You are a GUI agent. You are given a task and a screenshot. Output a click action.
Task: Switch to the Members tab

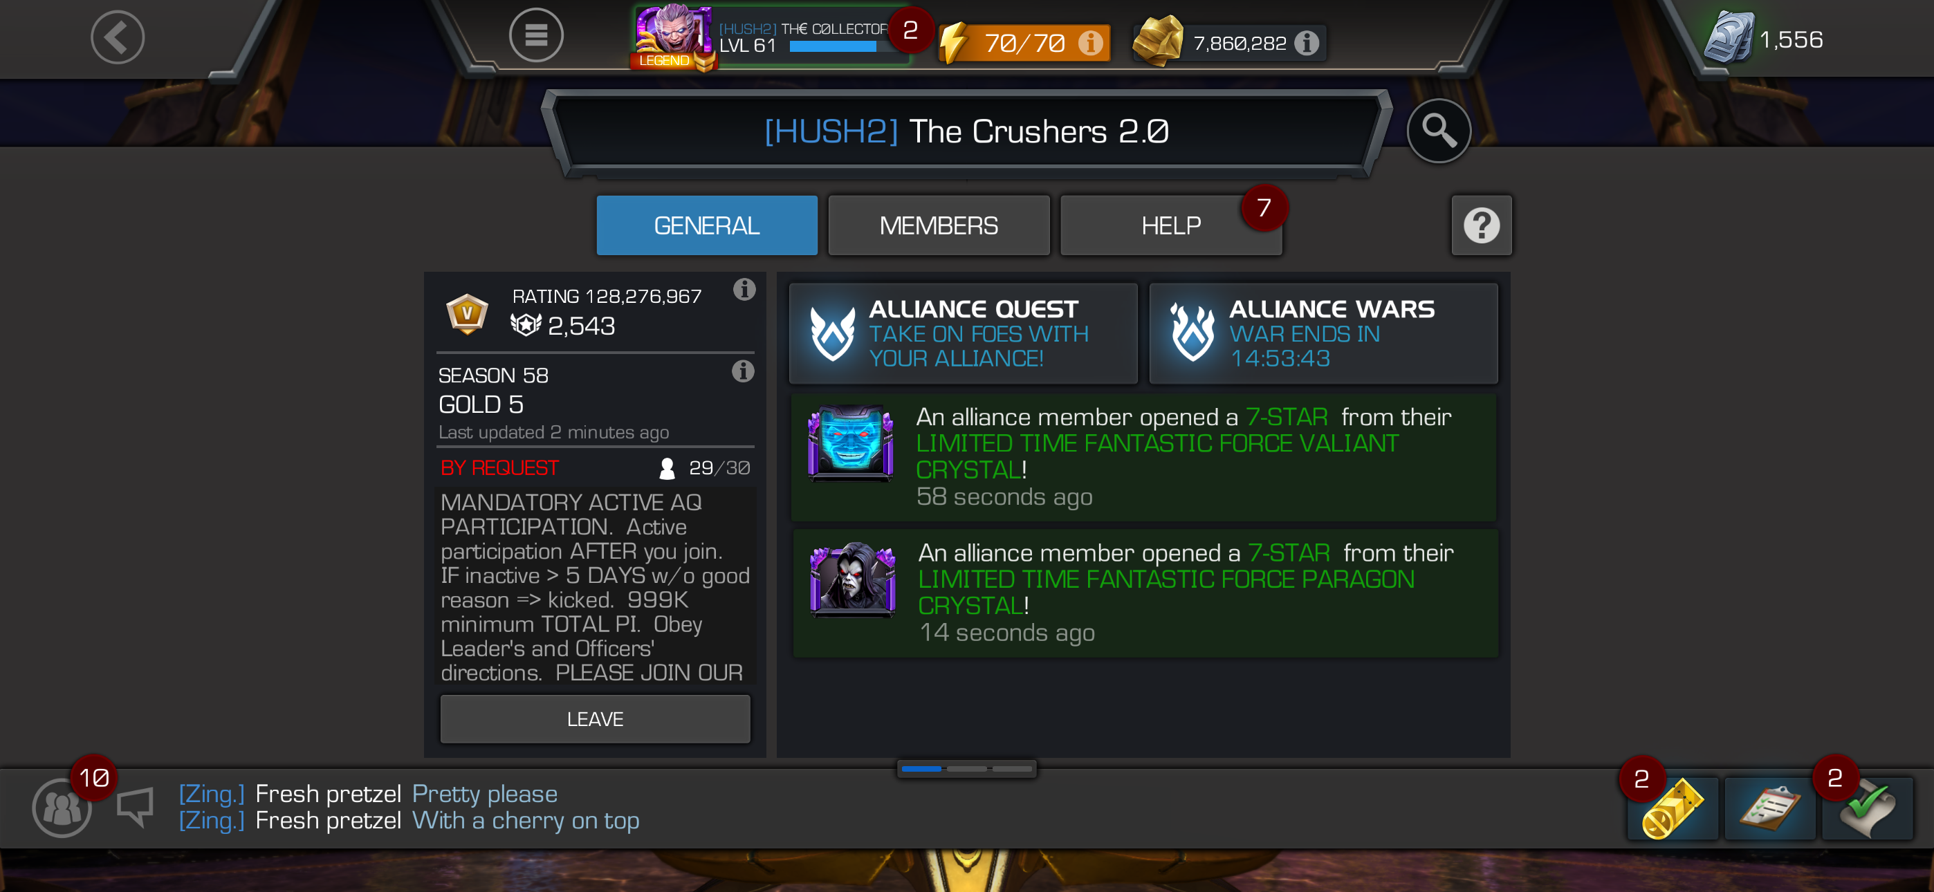pos(939,225)
